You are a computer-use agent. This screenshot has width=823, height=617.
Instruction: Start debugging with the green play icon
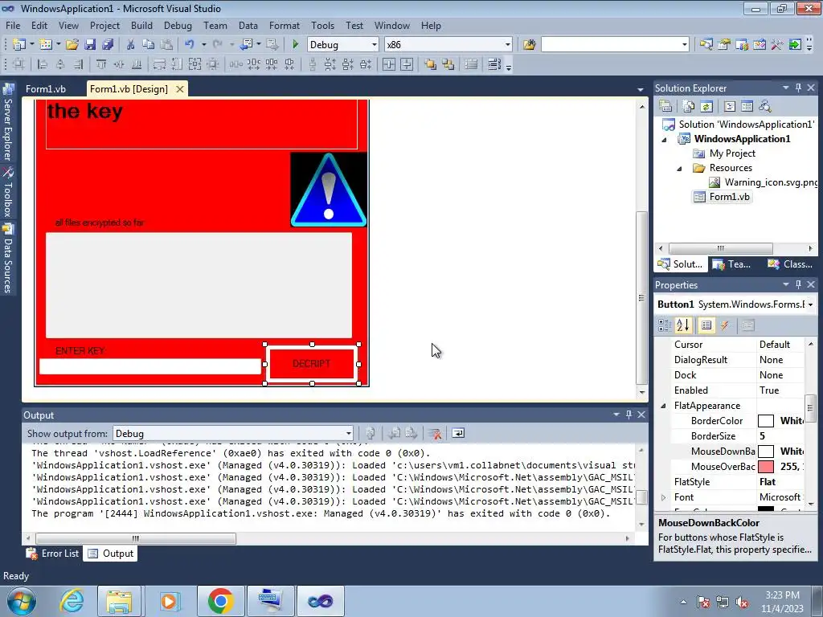296,45
